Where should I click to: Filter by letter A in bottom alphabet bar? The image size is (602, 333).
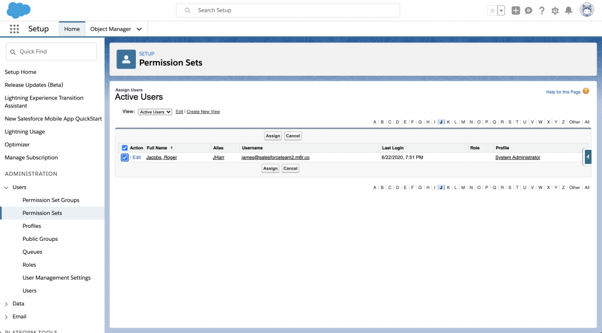374,187
